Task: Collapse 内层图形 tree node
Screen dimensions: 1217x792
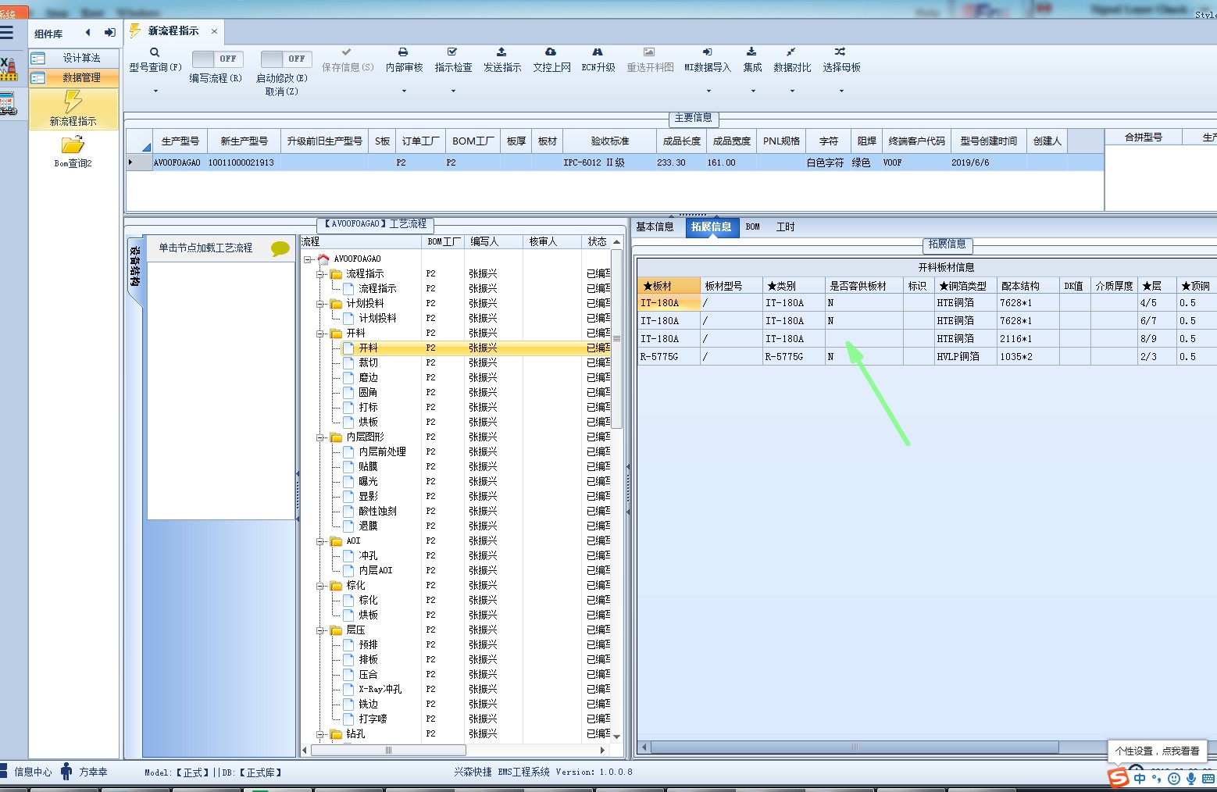Action: tap(320, 437)
